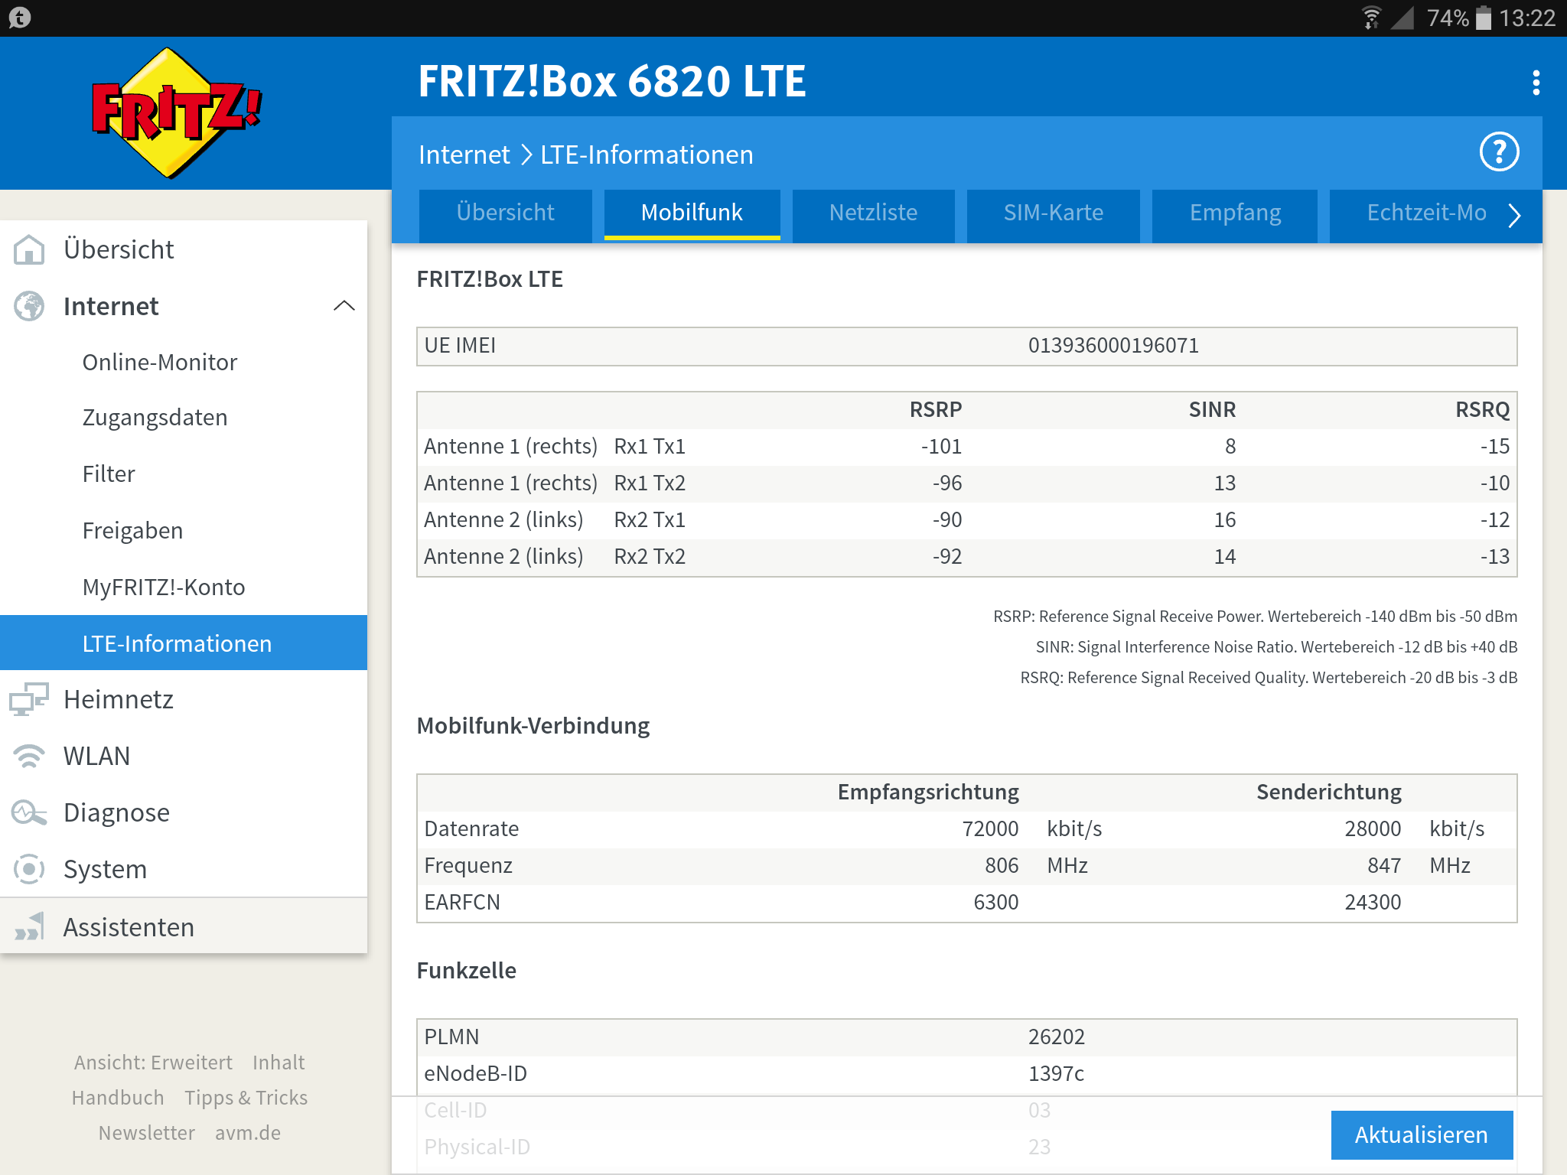Click the Diagnose magnifier icon
This screenshot has height=1175, width=1567.
pyautogui.click(x=29, y=812)
